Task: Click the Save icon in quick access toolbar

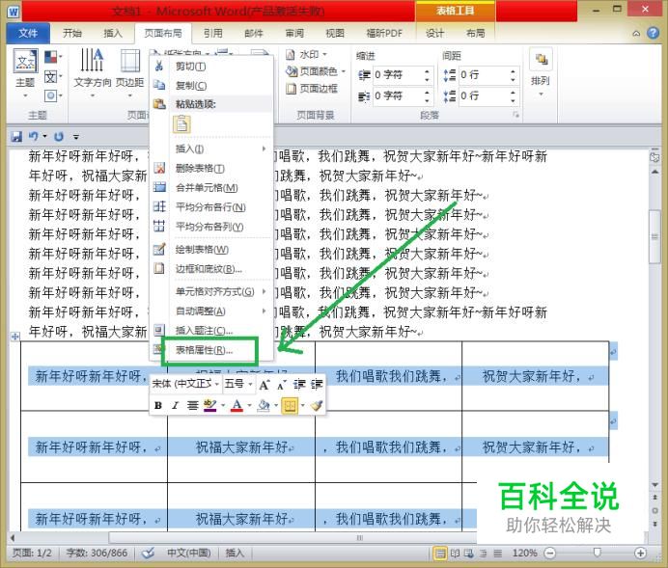Action: (x=16, y=137)
